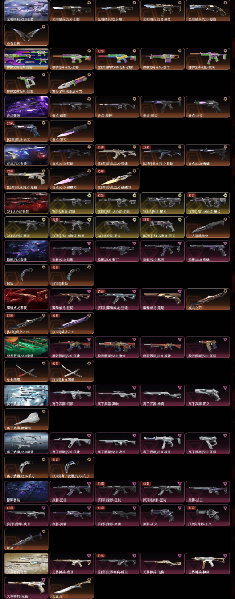This screenshot has width=235, height=599.
Task: Select the 奇点套装 purple bundle thumbnail
Action: coord(26,107)
